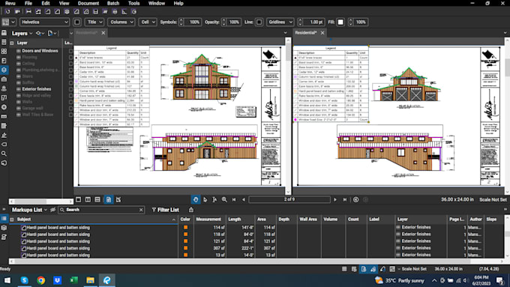This screenshot has width=510, height=287.
Task: Select the Pan hand tool
Action: [196, 199]
